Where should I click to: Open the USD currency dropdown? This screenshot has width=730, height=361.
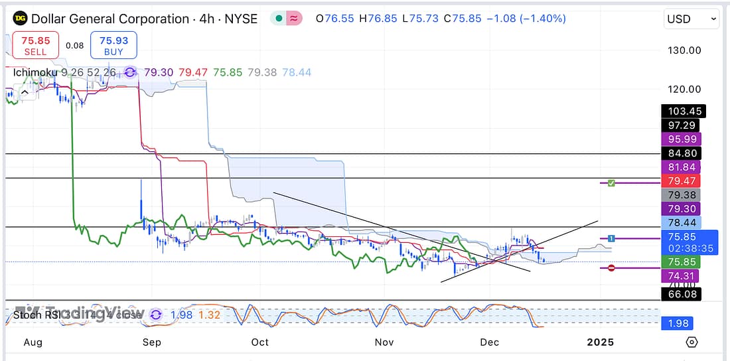click(692, 19)
